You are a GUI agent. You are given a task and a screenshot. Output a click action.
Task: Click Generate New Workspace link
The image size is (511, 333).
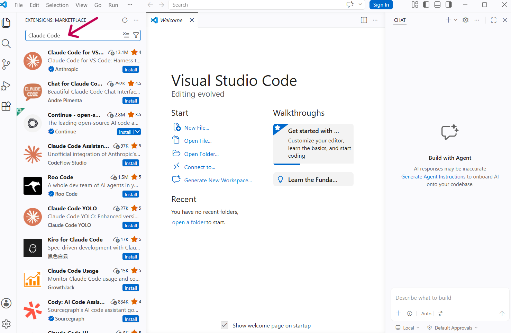pyautogui.click(x=218, y=180)
